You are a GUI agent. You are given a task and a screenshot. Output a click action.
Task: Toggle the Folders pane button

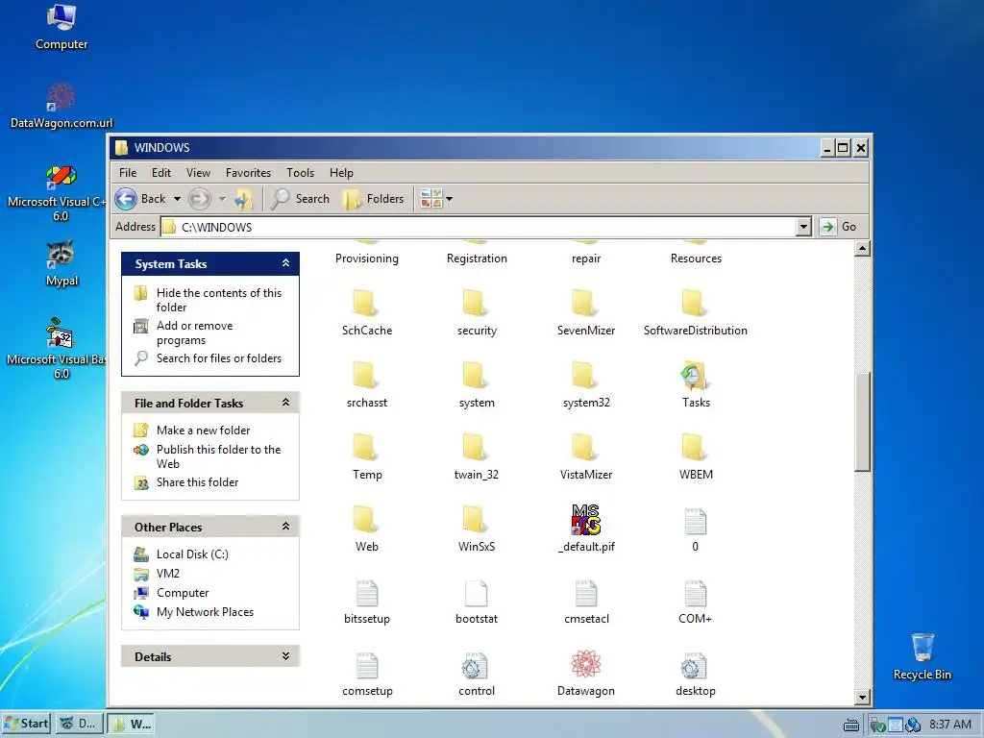(374, 199)
